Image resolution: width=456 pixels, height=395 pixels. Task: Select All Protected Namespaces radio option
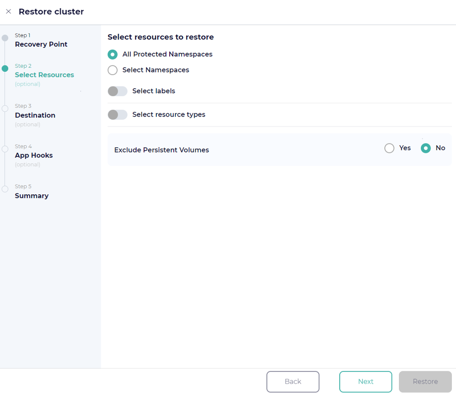click(113, 55)
